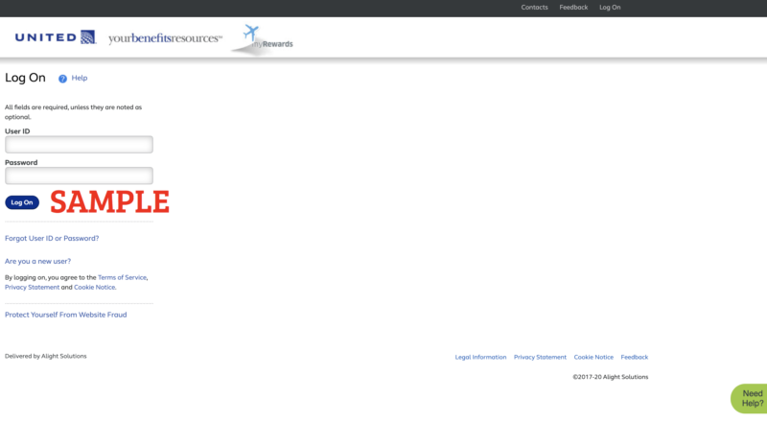Click Protect Yourself From Website Fraud link

(65, 315)
